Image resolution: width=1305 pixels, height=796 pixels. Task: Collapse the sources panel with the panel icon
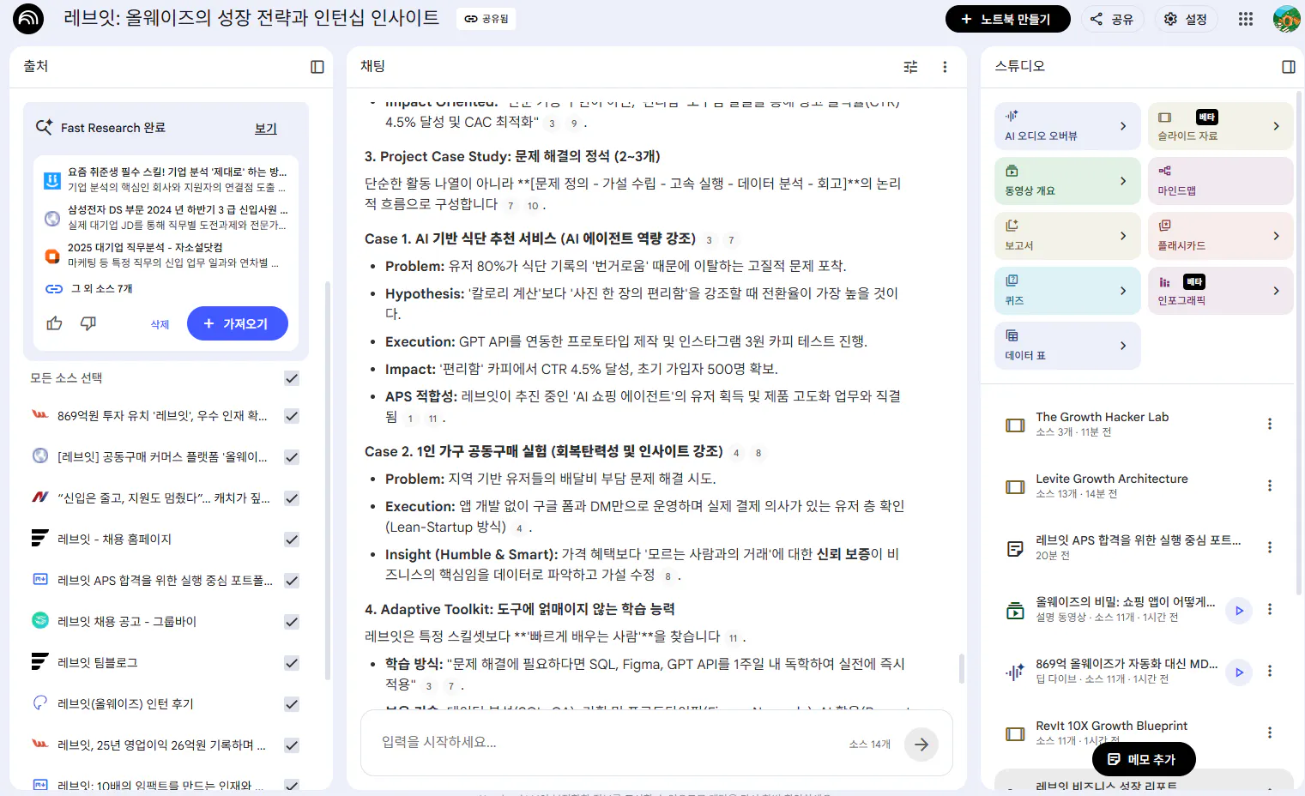[x=317, y=67]
